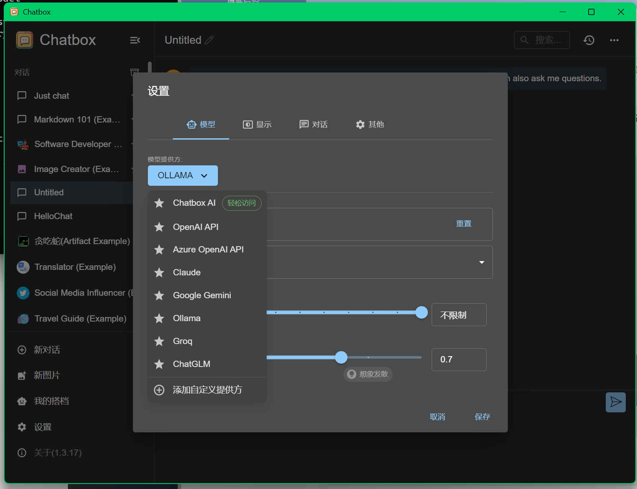Expand the model selection dropdown arrow
The width and height of the screenshot is (637, 489).
482,262
